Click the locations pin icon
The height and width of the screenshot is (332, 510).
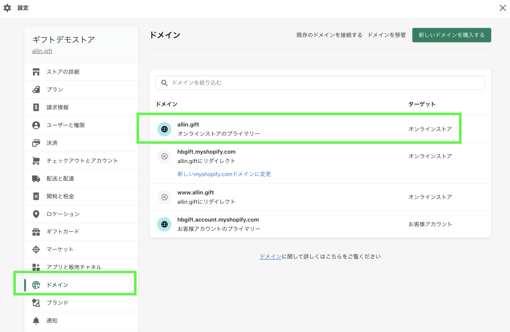[36, 214]
